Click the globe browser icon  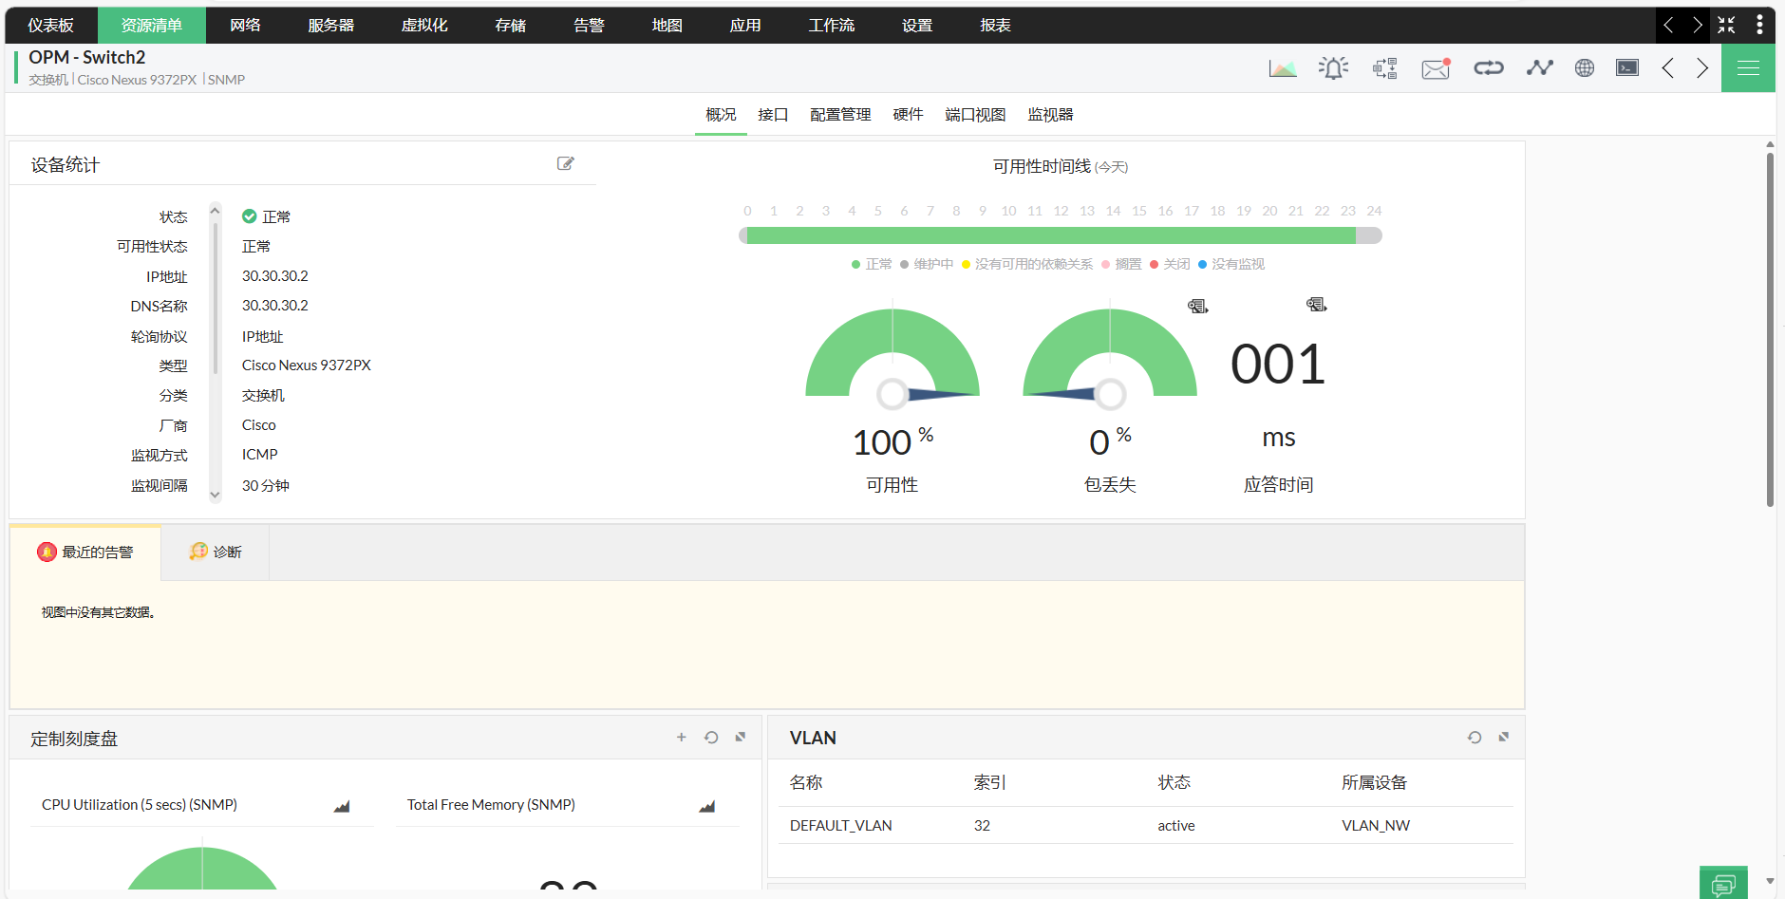tap(1584, 68)
